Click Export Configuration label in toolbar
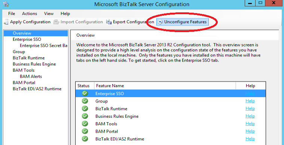 click(x=134, y=22)
